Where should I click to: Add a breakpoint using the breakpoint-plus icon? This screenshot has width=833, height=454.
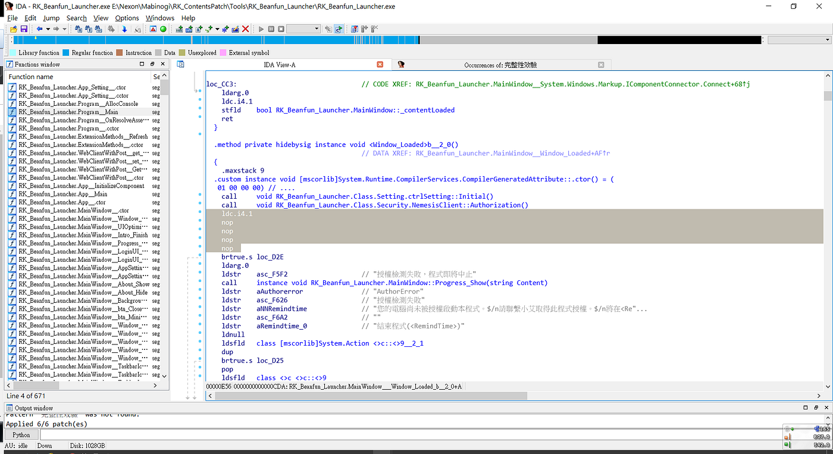(365, 29)
